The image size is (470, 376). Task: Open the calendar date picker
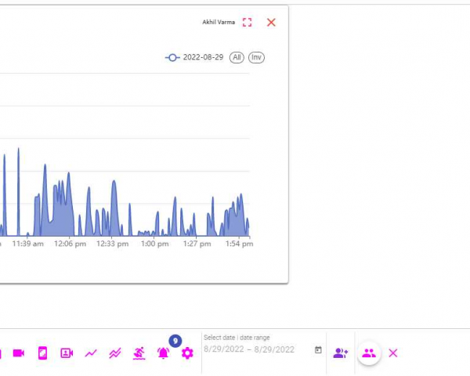click(318, 349)
